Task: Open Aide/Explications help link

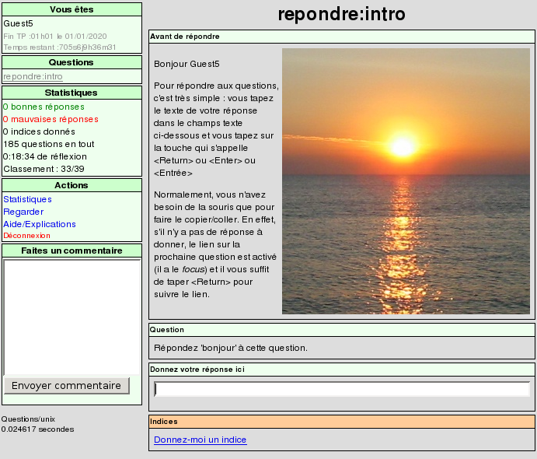Action: 39,224
